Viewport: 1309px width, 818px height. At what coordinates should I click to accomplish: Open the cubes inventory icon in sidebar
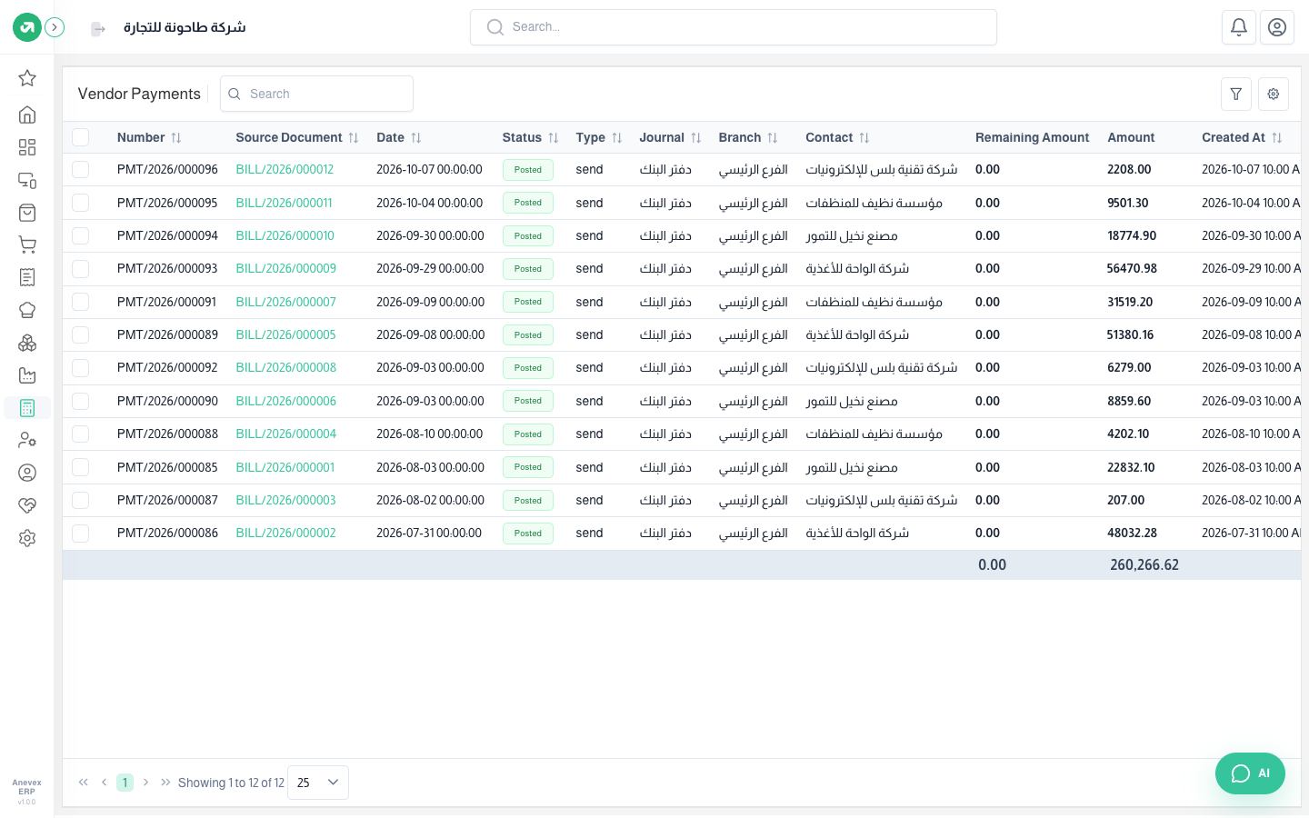coord(27,343)
